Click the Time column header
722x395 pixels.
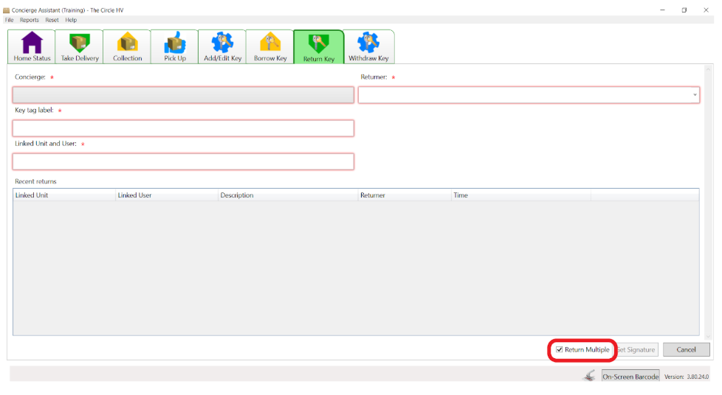520,195
